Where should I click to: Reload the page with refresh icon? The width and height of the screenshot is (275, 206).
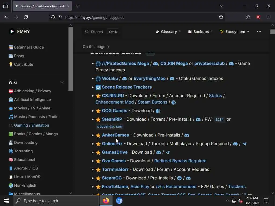26,17
